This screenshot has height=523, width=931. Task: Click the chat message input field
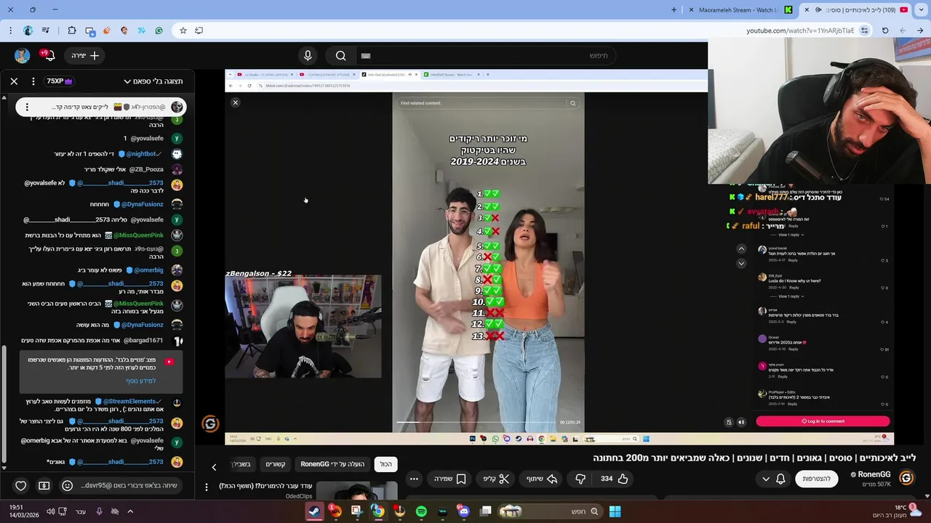tap(129, 486)
